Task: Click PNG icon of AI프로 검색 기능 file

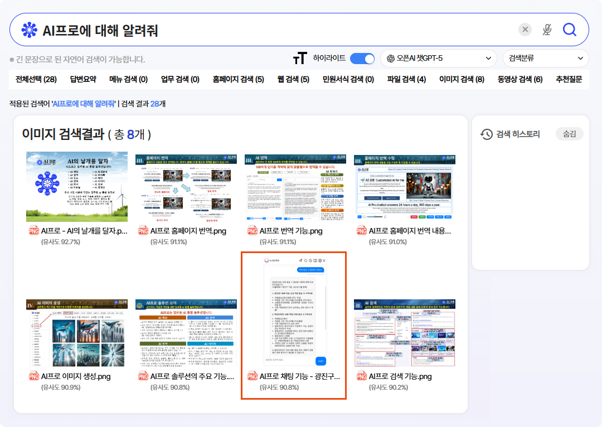Action: pyautogui.click(x=362, y=377)
